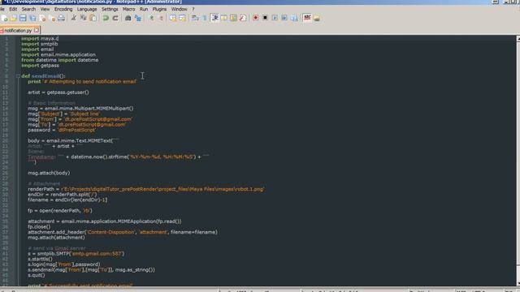The width and height of the screenshot is (520, 292).
Task: Undo the last edit with the green arrow
Action: (106, 18)
